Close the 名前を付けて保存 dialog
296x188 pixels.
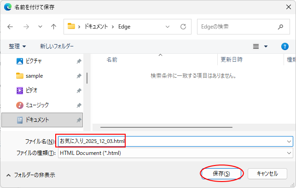pos(289,7)
